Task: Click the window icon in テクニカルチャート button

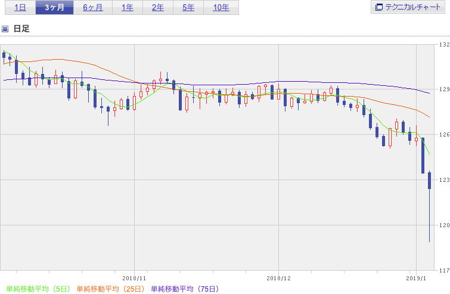Action: click(x=379, y=7)
